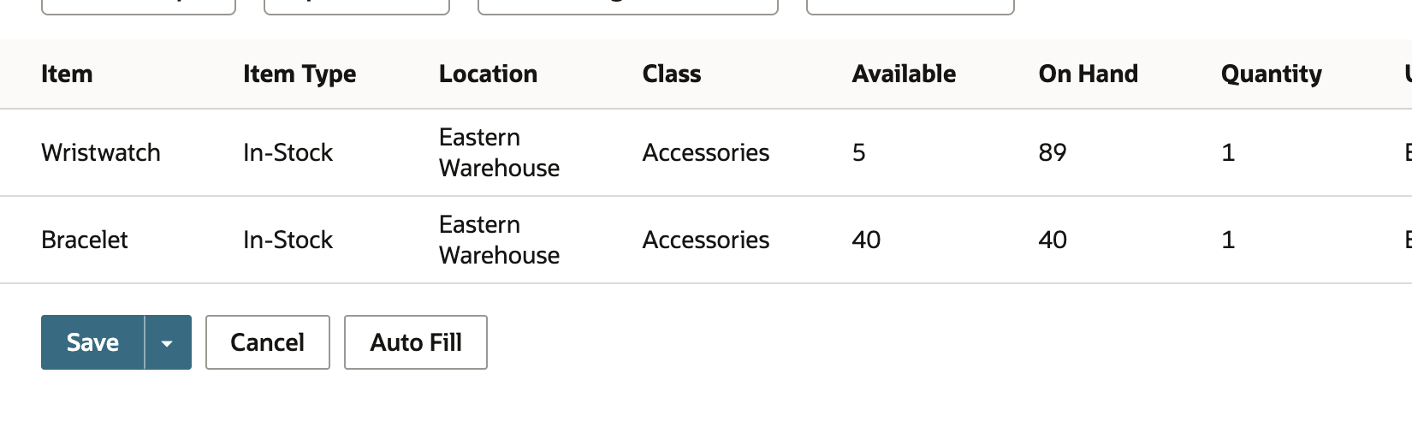This screenshot has width=1412, height=445.
Task: Click the Location column header
Action: (488, 74)
